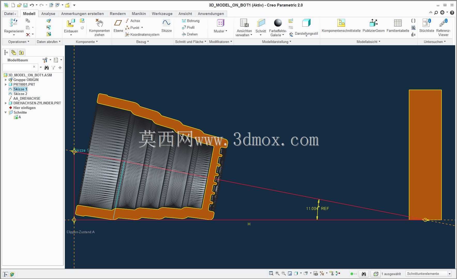Toggle the datum display filters icon
Screen dimensions: 457x279
pyautogui.click(x=322, y=273)
